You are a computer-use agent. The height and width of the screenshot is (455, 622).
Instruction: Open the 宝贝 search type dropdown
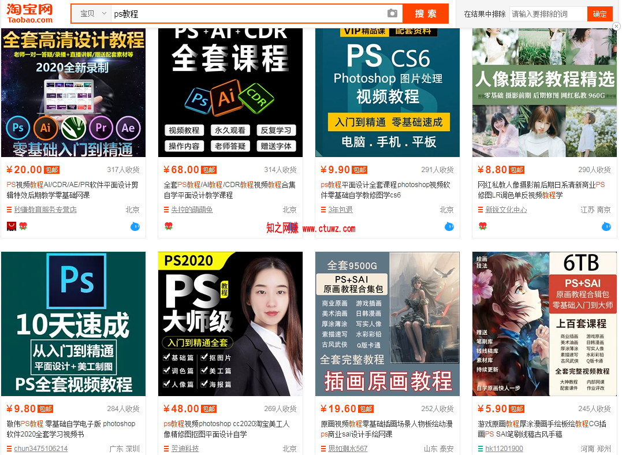coord(92,13)
